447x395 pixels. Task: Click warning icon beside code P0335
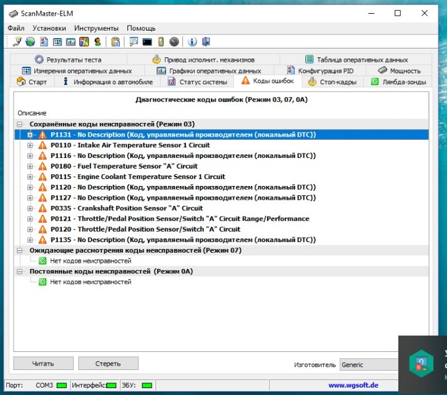point(42,208)
